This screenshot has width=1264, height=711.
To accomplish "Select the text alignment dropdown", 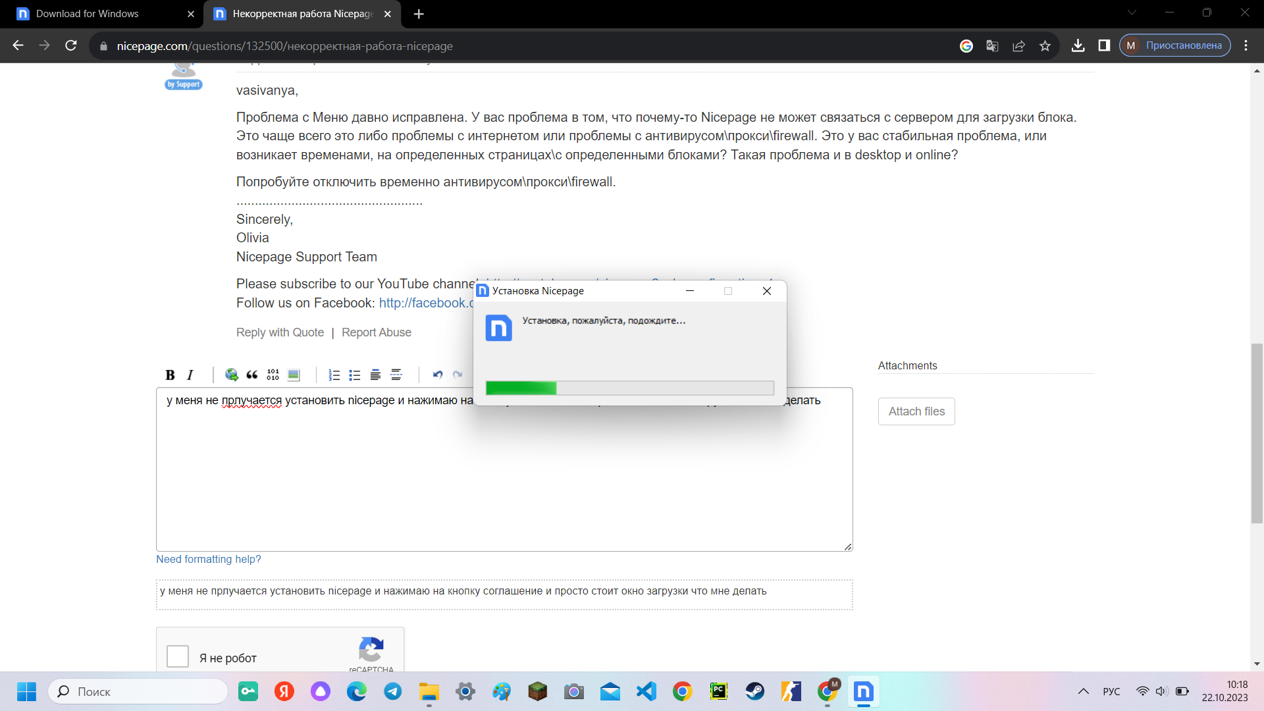I will (x=375, y=375).
